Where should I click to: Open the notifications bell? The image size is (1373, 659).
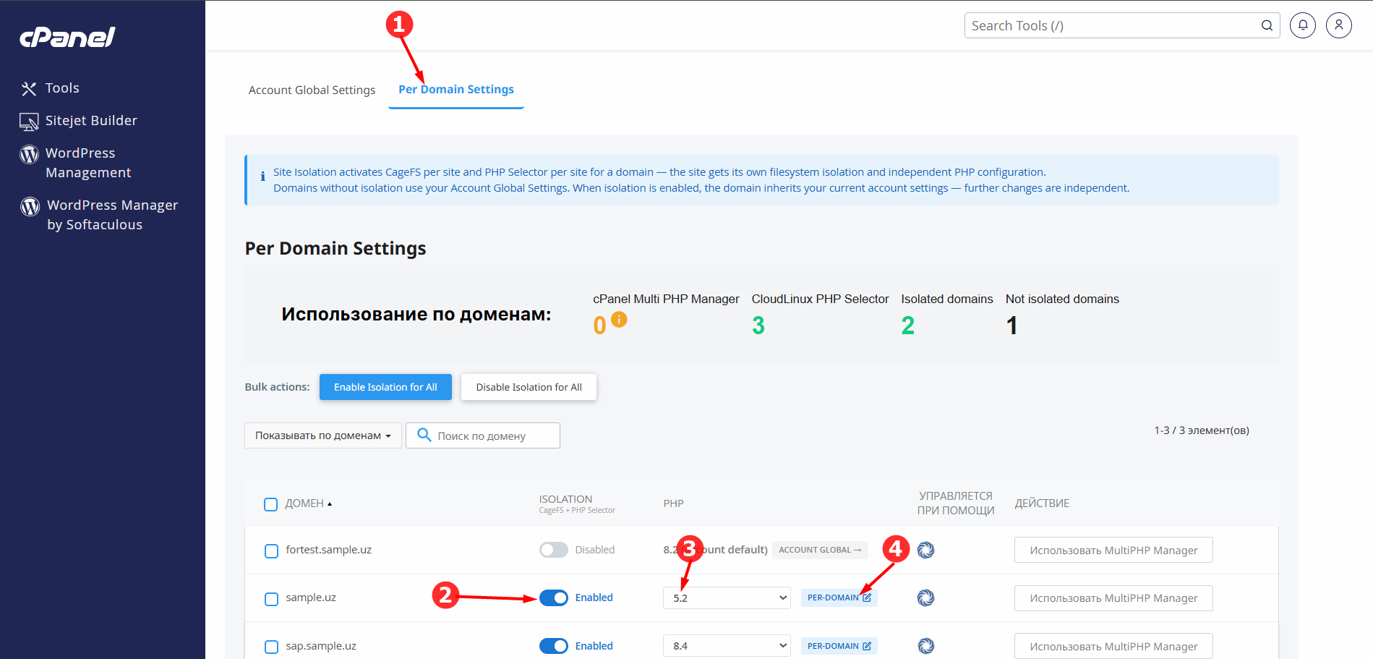tap(1303, 25)
